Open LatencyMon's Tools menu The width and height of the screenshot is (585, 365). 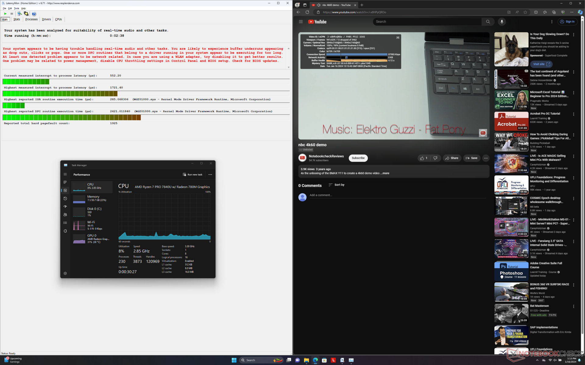(x=16, y=9)
